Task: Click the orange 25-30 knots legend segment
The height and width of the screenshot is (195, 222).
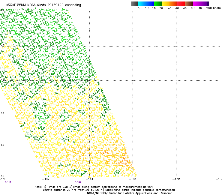Action: point(173,4)
